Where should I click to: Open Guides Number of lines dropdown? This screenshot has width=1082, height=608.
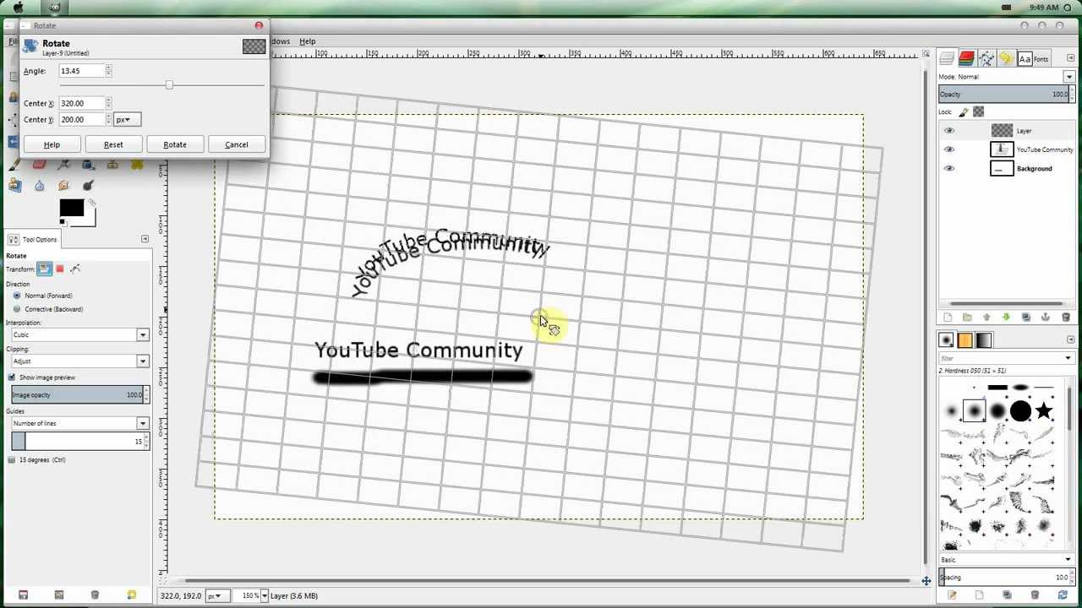click(79, 423)
